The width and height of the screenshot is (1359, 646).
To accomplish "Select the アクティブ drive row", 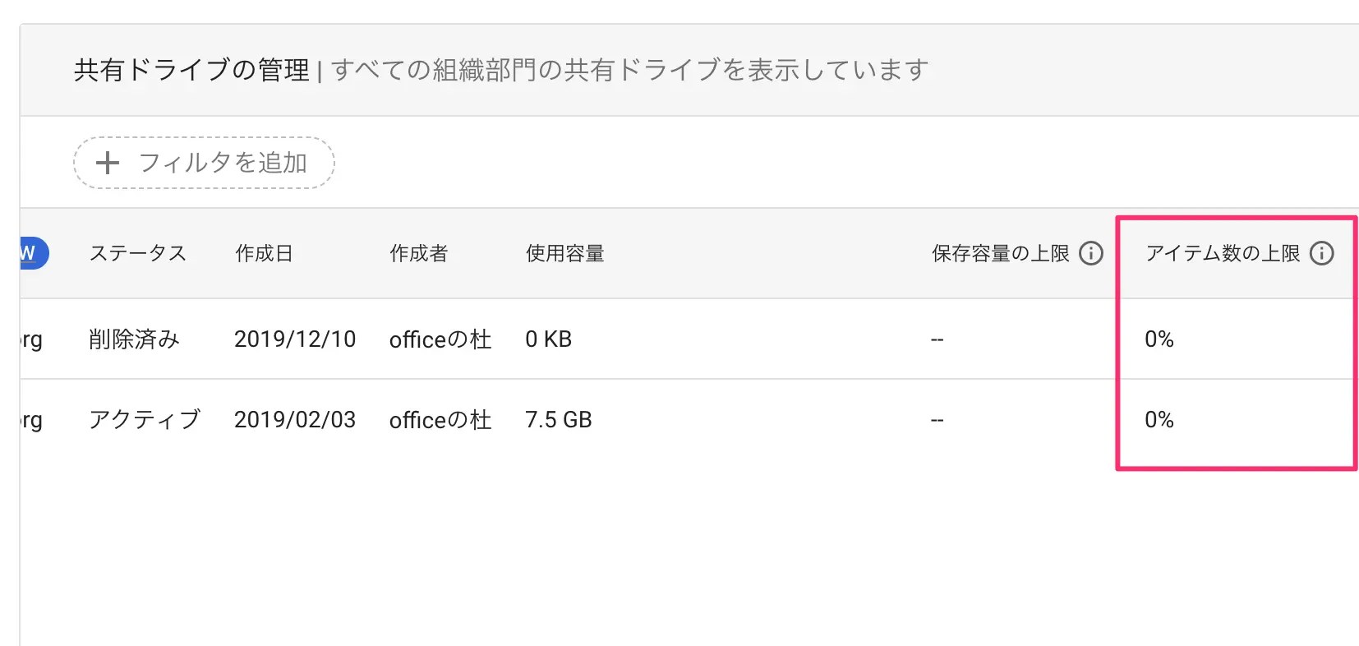I will click(145, 419).
